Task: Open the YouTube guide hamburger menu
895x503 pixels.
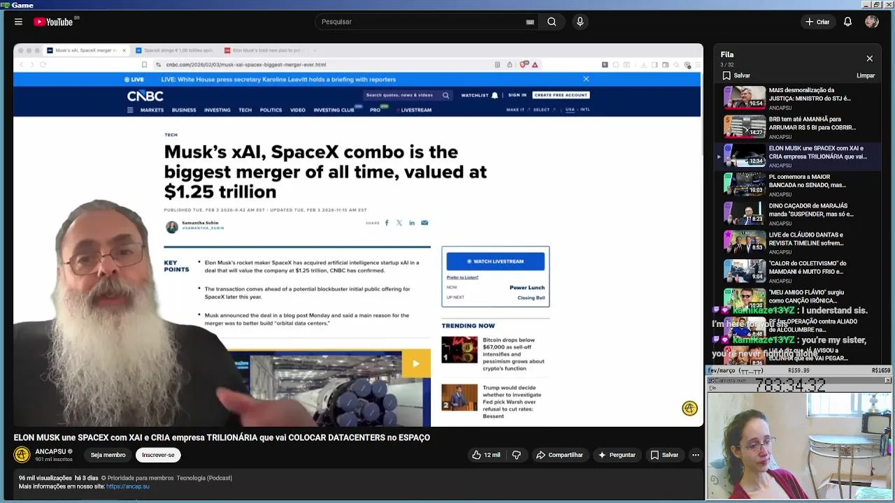Action: click(18, 22)
